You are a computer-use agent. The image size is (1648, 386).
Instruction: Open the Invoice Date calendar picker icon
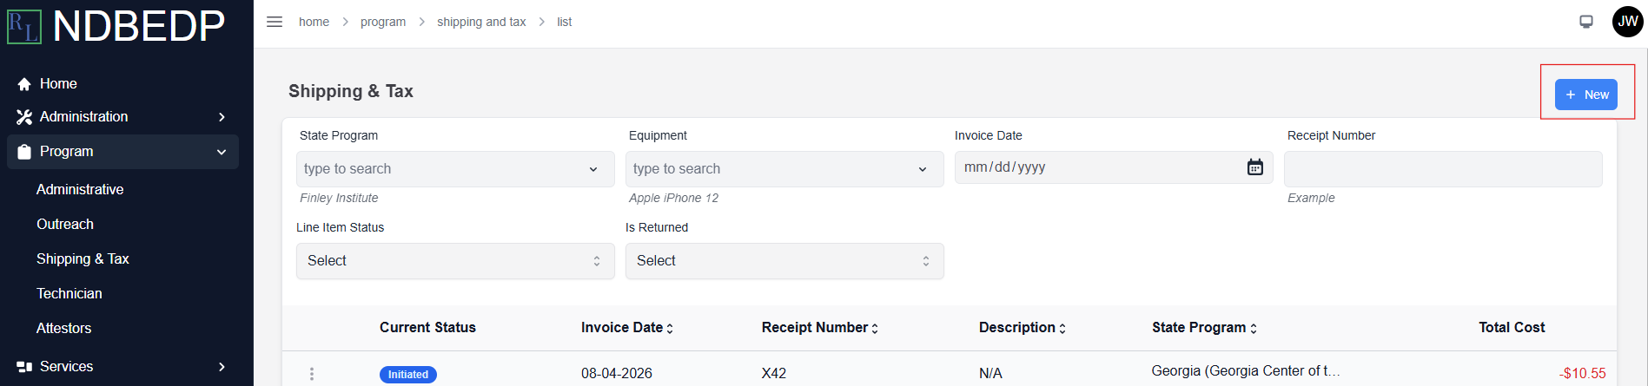click(1255, 167)
